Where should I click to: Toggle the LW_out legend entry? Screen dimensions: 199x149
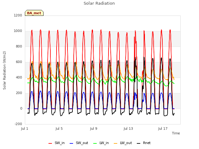point(123,143)
